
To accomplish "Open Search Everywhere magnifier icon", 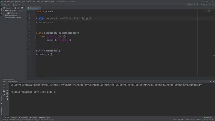I will pos(213,5).
